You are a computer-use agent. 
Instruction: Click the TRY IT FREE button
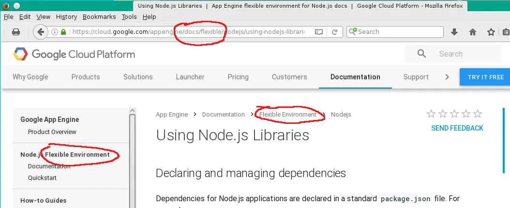click(485, 77)
